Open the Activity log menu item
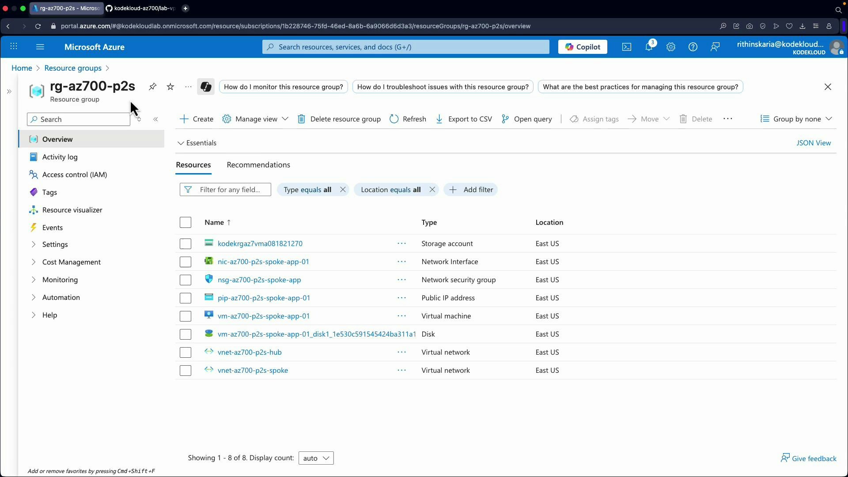 click(60, 157)
